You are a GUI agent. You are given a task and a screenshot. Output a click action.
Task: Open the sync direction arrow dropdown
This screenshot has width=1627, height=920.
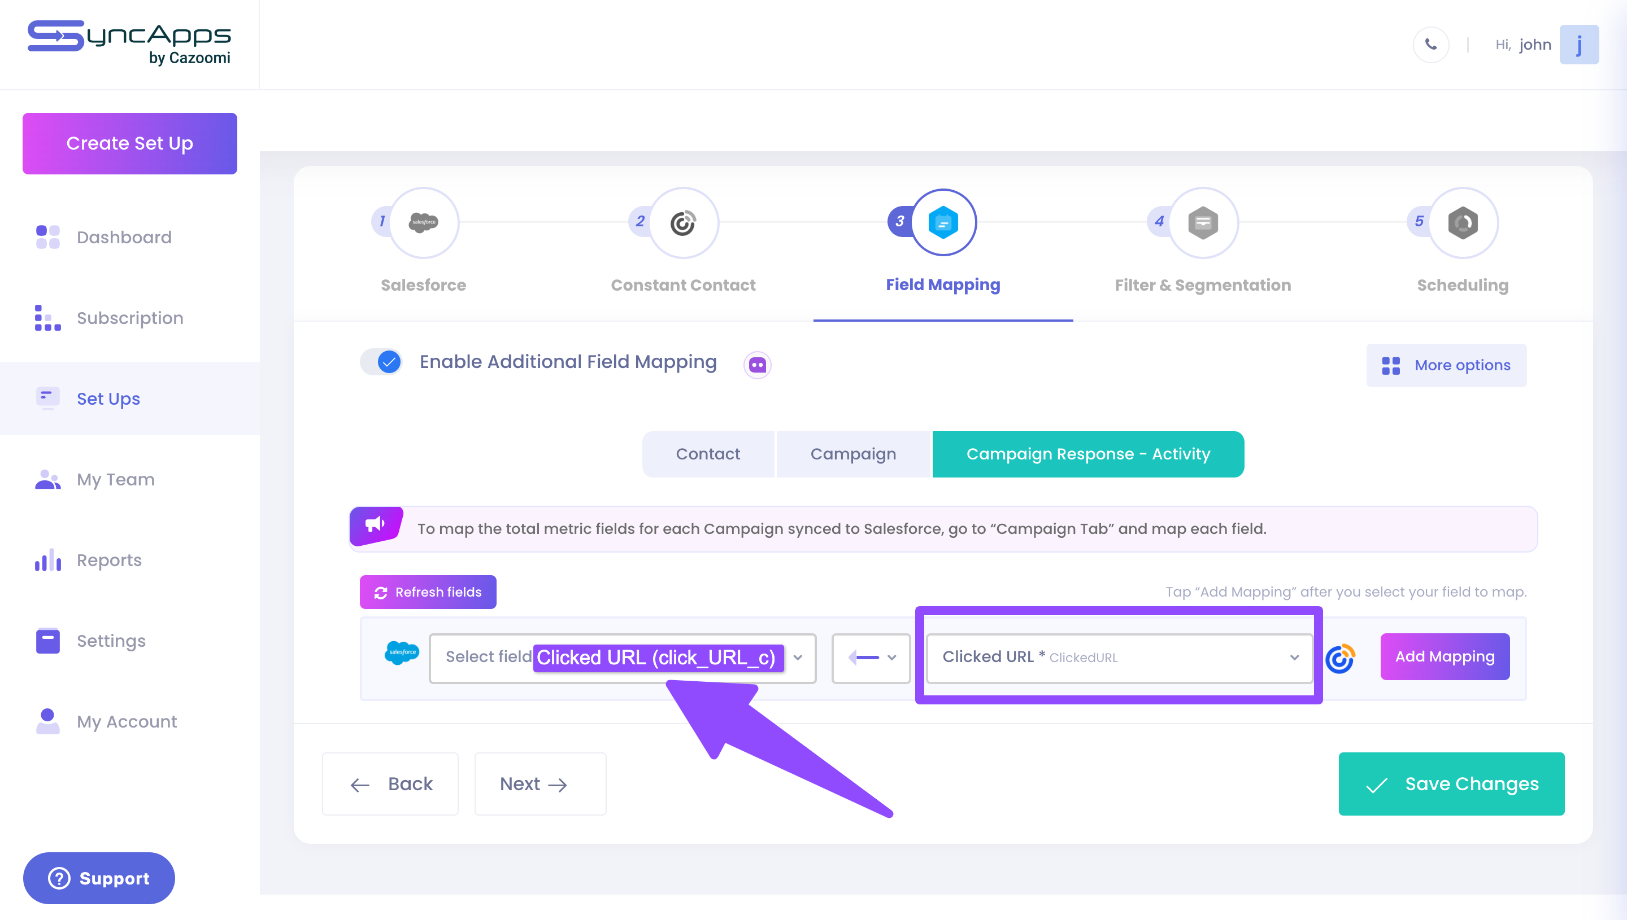tap(871, 658)
